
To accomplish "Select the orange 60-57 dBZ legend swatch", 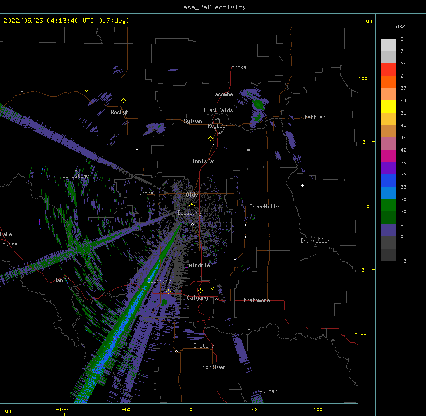I will pyautogui.click(x=388, y=82).
